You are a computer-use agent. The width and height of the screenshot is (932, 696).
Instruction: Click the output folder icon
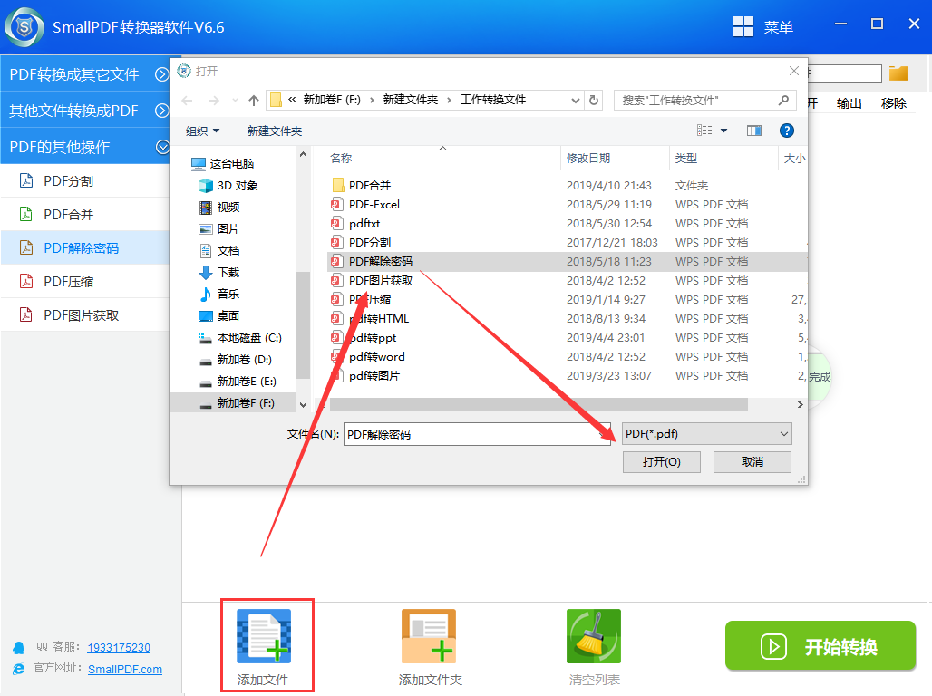(x=898, y=73)
